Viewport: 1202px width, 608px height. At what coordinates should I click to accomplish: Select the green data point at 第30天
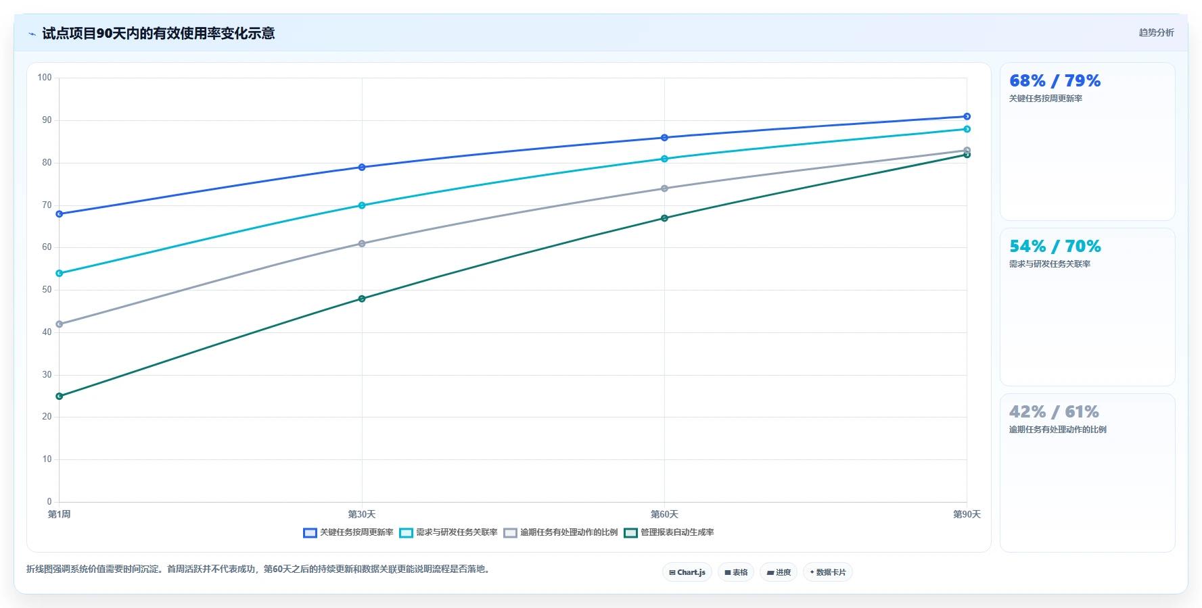[362, 299]
